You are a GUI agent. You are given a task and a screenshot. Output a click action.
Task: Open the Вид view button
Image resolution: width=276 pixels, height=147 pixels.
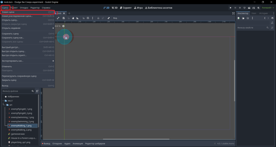pos(115,18)
